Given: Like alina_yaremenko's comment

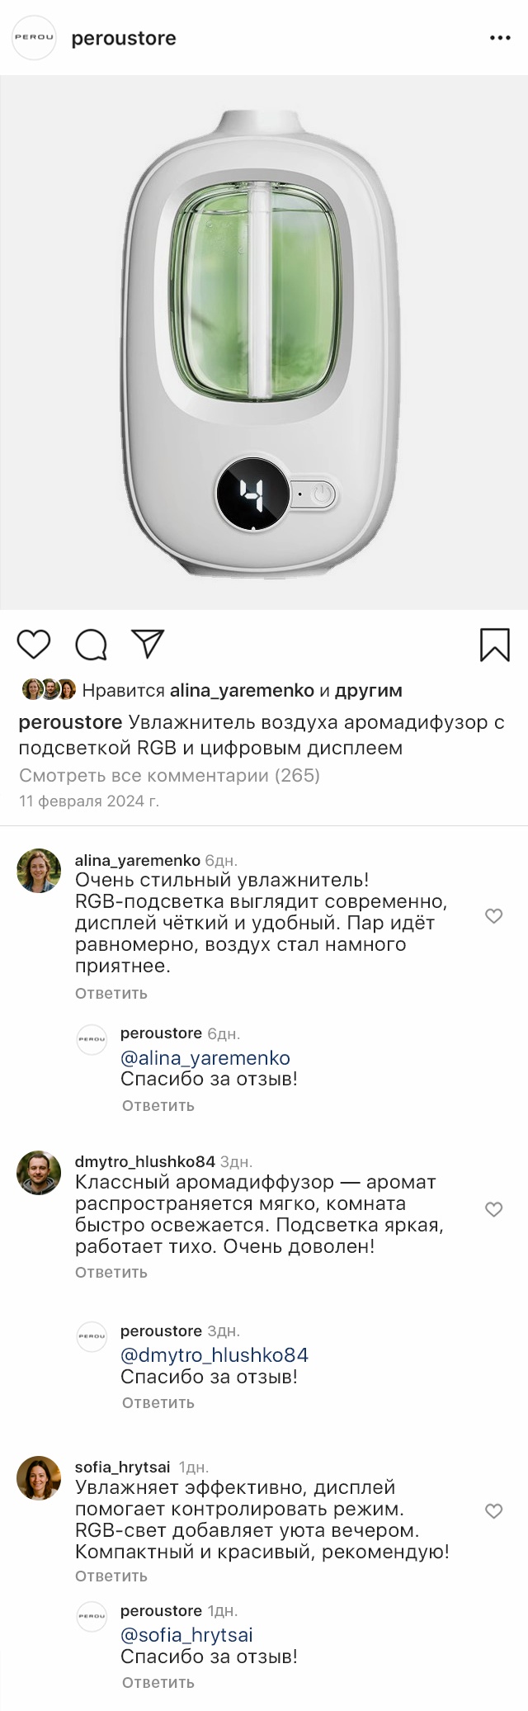Looking at the screenshot, I should (x=493, y=915).
